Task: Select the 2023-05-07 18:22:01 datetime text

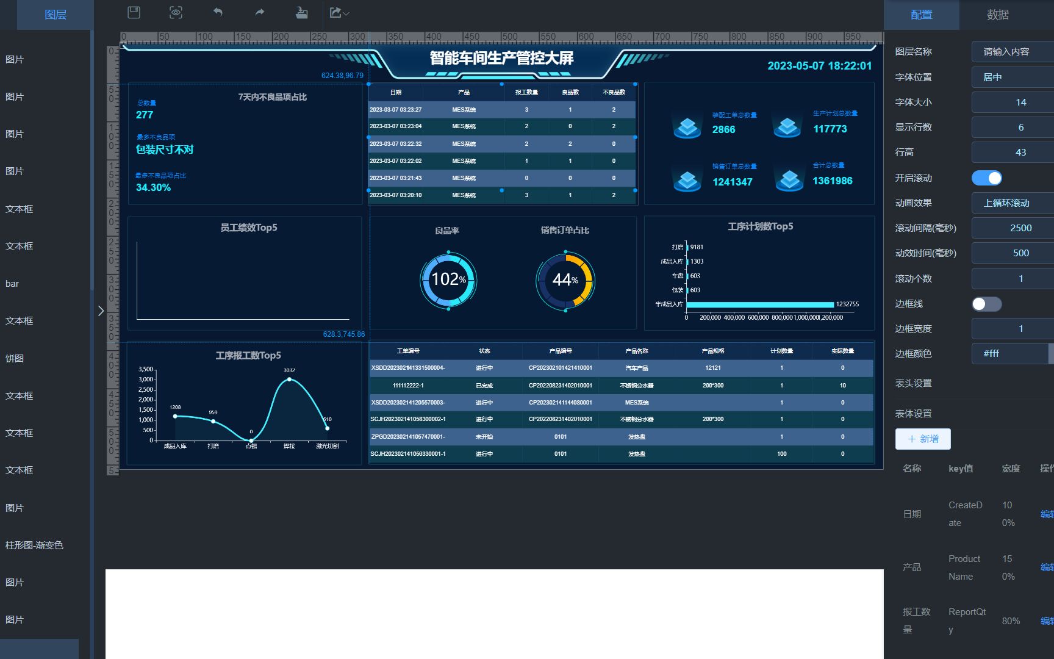Action: (x=819, y=66)
